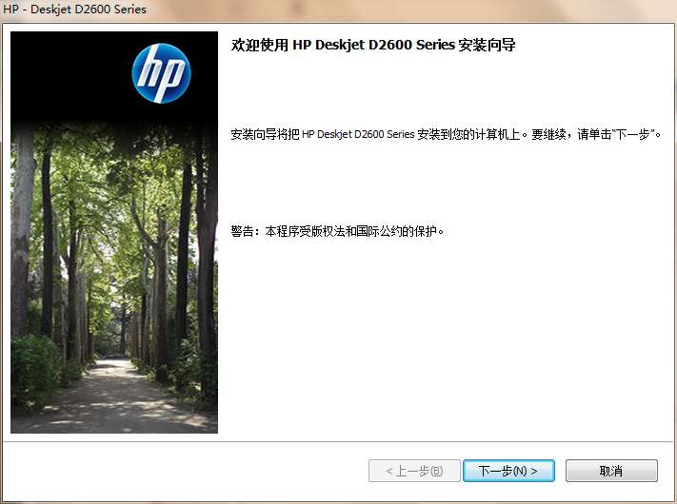Click the 下一步(N) > button to continue
This screenshot has width=677, height=504.
tap(508, 471)
